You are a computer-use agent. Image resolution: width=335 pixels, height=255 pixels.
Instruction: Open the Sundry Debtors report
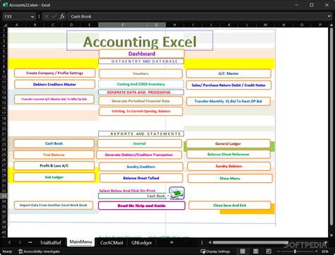[x=229, y=166]
